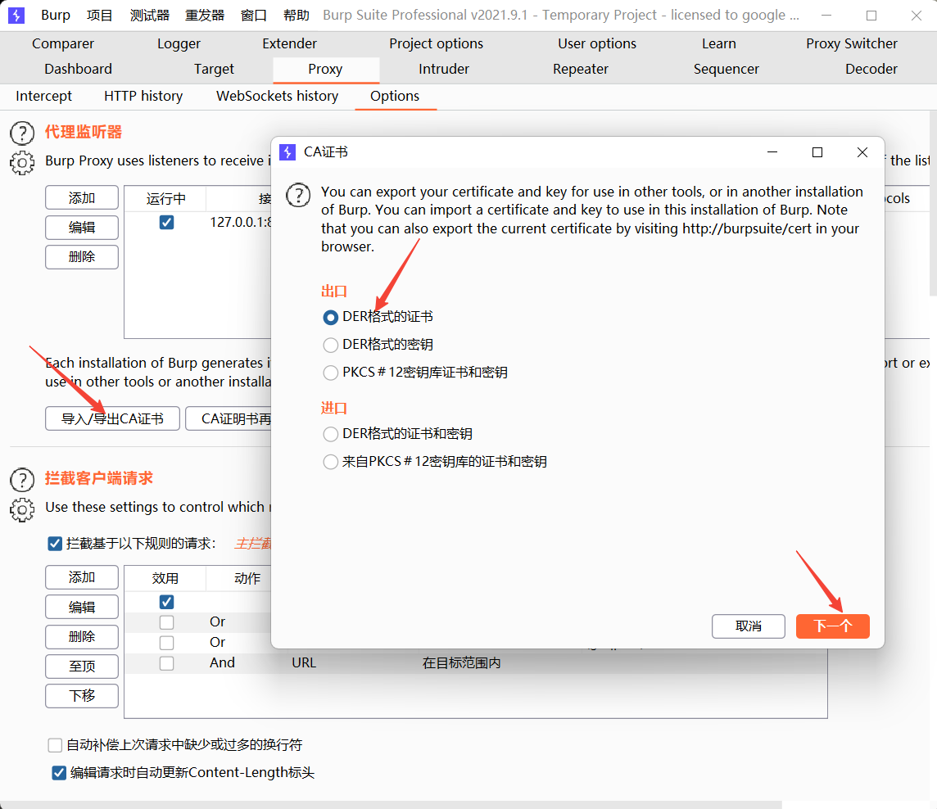Screen dimensions: 937x809
Task: Click 取消 button in CA dialog
Action: (x=748, y=626)
